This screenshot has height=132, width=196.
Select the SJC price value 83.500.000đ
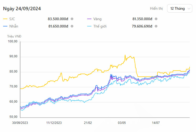[x=58, y=19]
